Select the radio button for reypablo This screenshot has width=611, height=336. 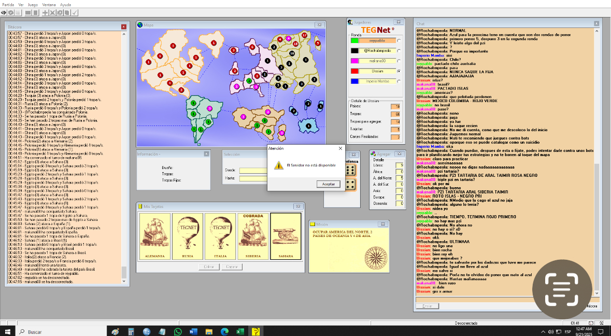pyautogui.click(x=398, y=40)
